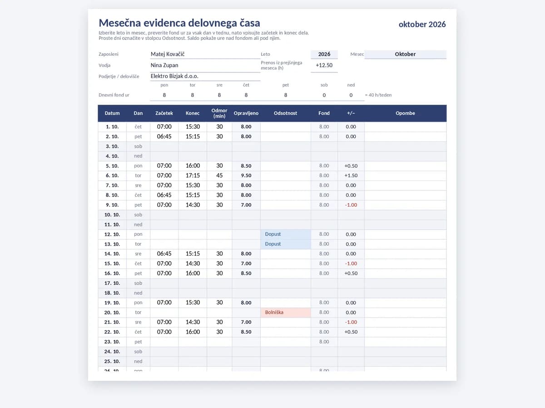The width and height of the screenshot is (545, 408).
Task: Select end time 17:15 on 6. 10.
Action: [x=193, y=175]
